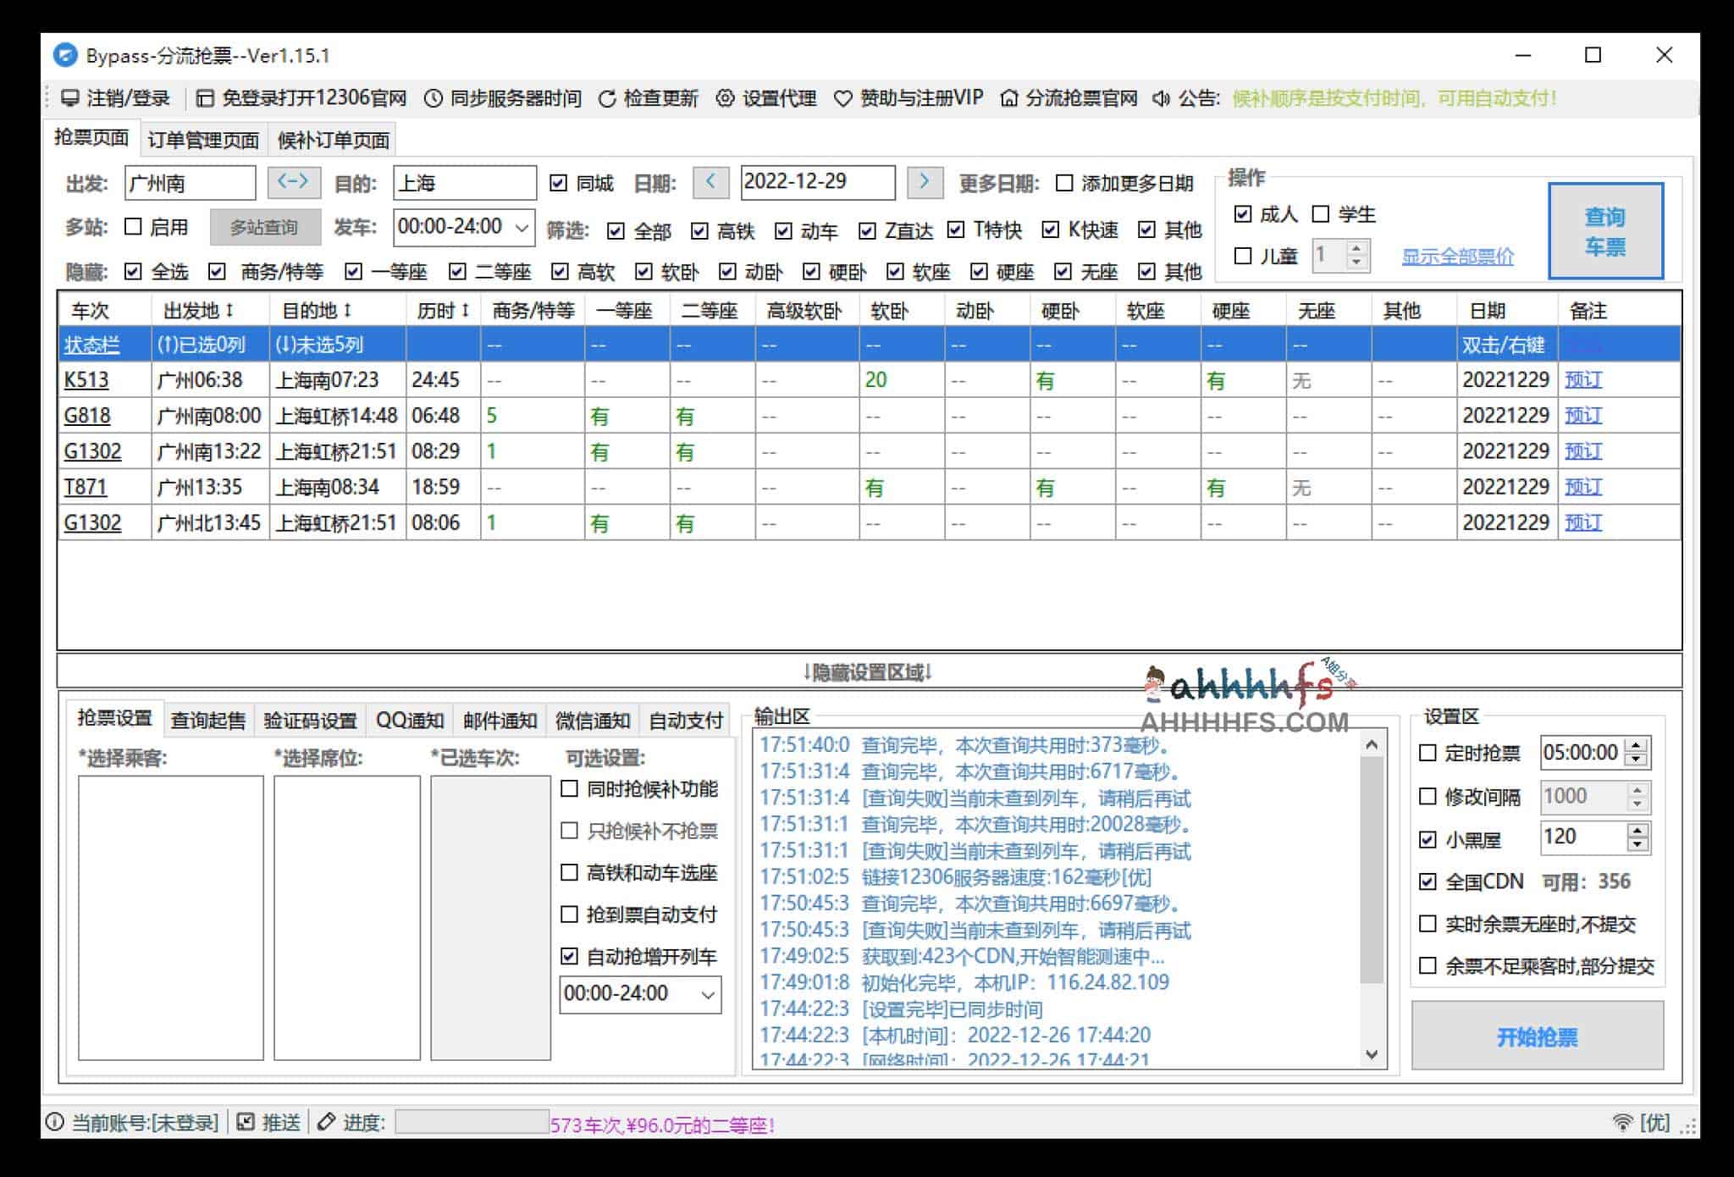Toggle the 同城 checkbox
This screenshot has width=1734, height=1177.
point(558,183)
